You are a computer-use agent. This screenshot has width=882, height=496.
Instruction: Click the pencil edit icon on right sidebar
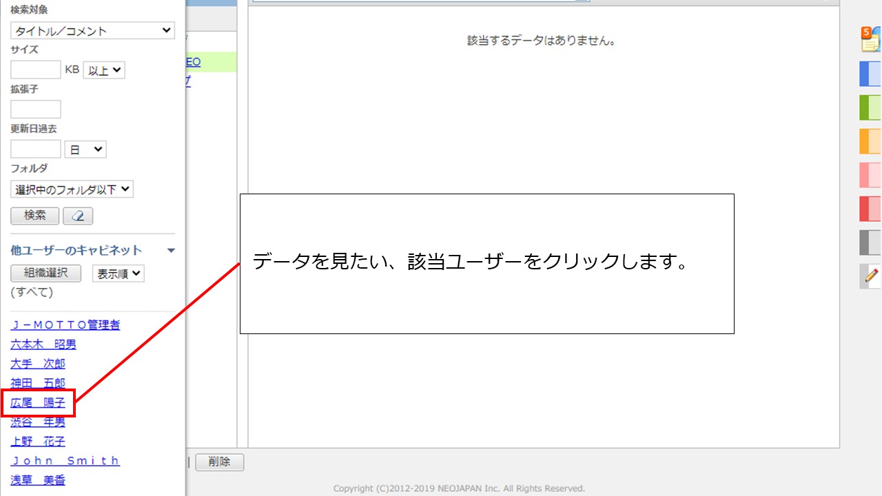pos(871,276)
